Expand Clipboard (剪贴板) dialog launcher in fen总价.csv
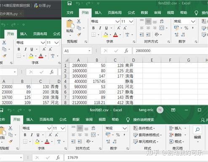208x162 pixels. (x=86, y=41)
